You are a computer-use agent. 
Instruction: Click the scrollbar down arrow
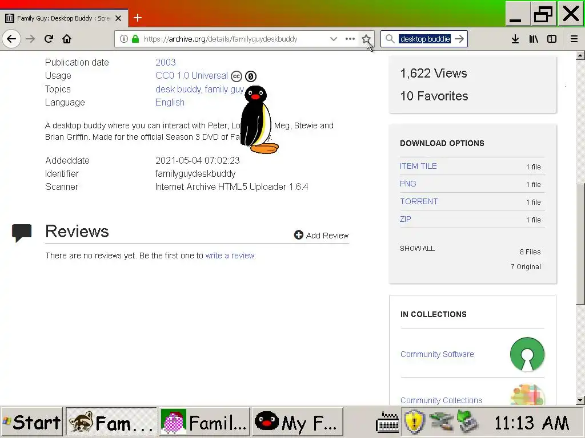(x=580, y=400)
